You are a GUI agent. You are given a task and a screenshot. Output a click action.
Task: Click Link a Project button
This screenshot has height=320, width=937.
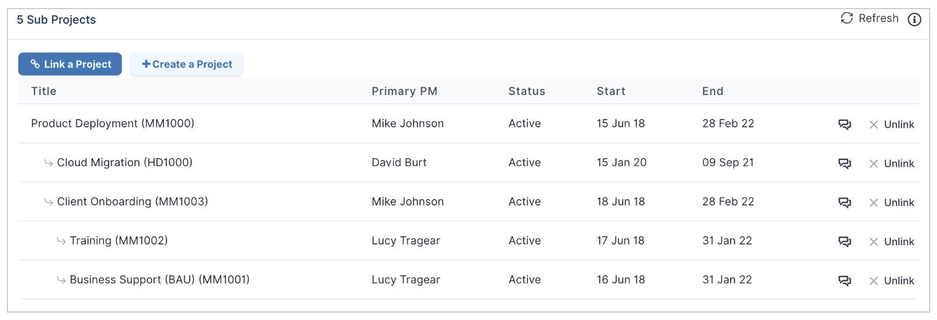click(x=70, y=64)
